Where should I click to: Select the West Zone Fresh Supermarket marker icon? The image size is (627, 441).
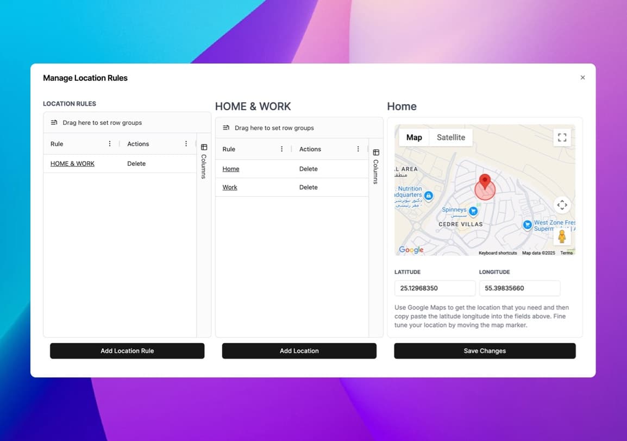pyautogui.click(x=527, y=225)
